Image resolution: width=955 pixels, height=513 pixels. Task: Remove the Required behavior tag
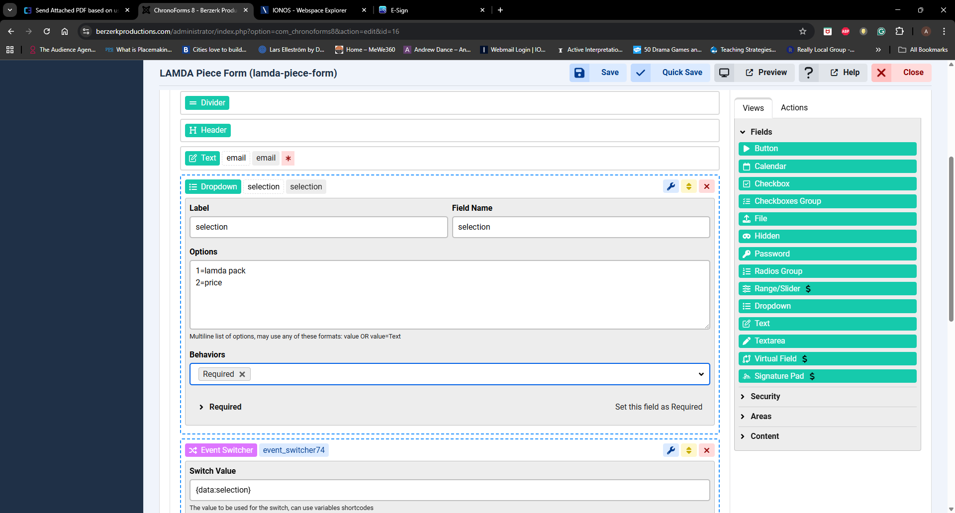pyautogui.click(x=242, y=374)
